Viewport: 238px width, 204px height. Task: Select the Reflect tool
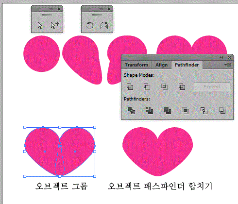tap(104, 26)
